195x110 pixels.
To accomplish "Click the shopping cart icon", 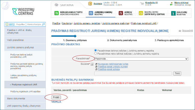I will point(142,3).
